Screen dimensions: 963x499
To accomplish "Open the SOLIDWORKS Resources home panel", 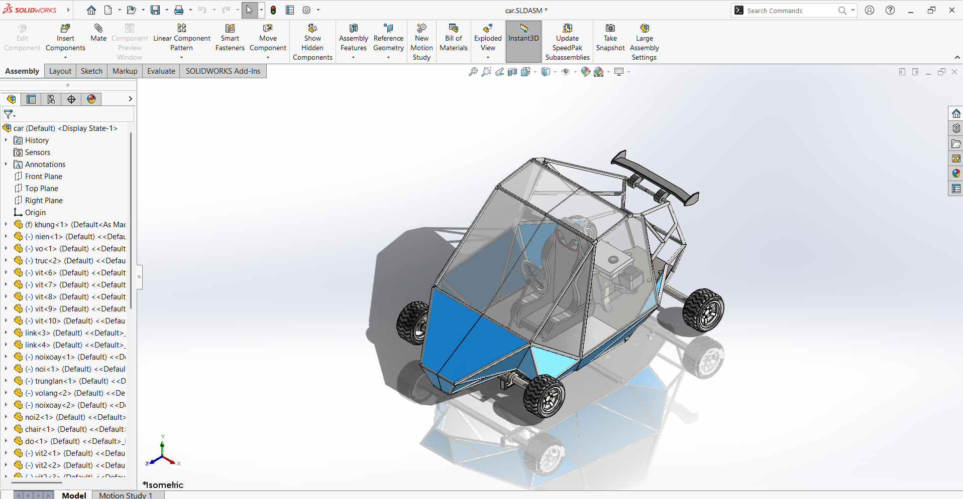I will (x=956, y=113).
